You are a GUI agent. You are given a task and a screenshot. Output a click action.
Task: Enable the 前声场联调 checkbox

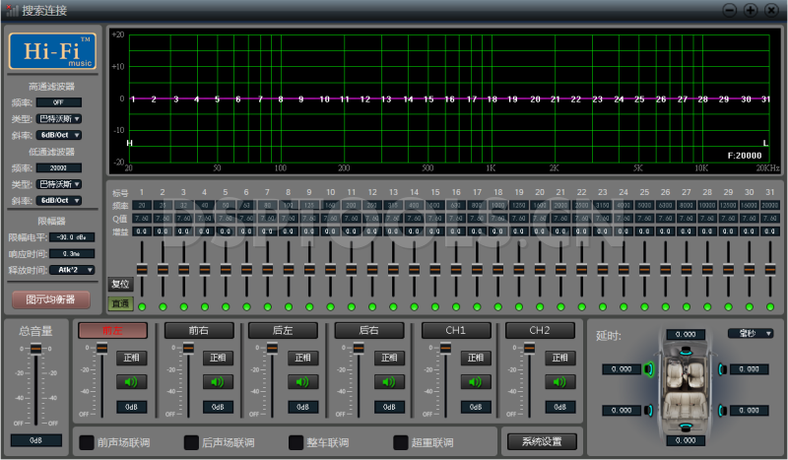87,442
